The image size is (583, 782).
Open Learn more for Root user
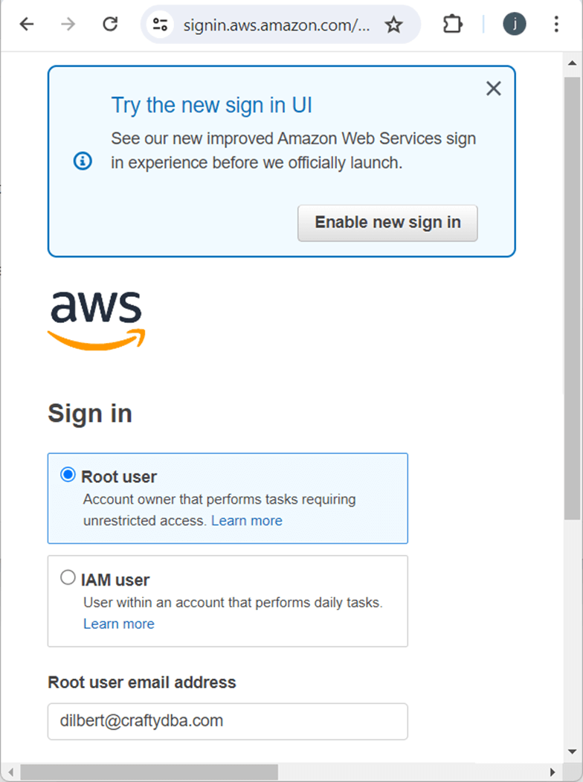coord(246,520)
